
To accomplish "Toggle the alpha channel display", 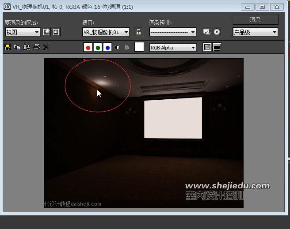I will tap(117, 47).
